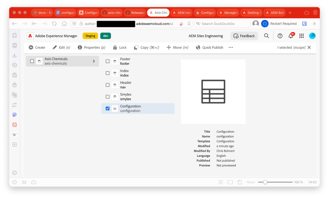Click the browser profile icon

pyautogui.click(x=256, y=24)
